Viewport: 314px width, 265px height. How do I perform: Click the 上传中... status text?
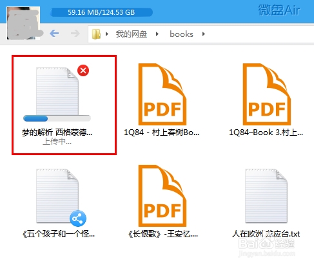coord(57,142)
